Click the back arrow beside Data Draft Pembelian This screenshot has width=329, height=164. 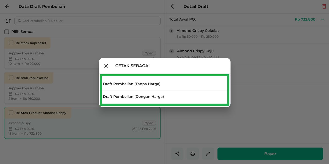(x=7, y=6)
